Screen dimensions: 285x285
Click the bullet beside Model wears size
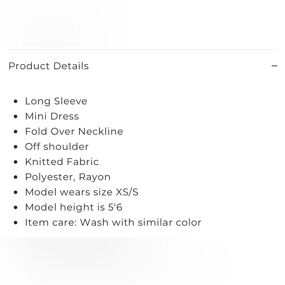pos(16,192)
